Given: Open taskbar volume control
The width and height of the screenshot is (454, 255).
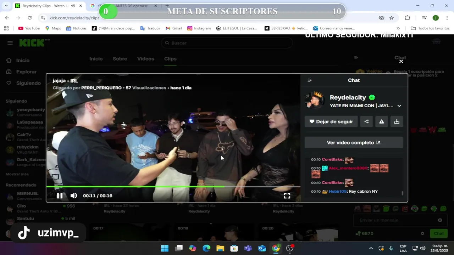Looking at the screenshot, I should point(423,248).
